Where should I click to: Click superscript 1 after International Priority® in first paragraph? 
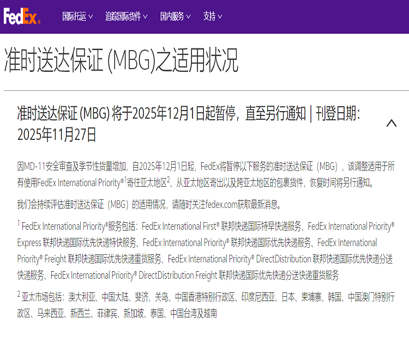(x=124, y=179)
